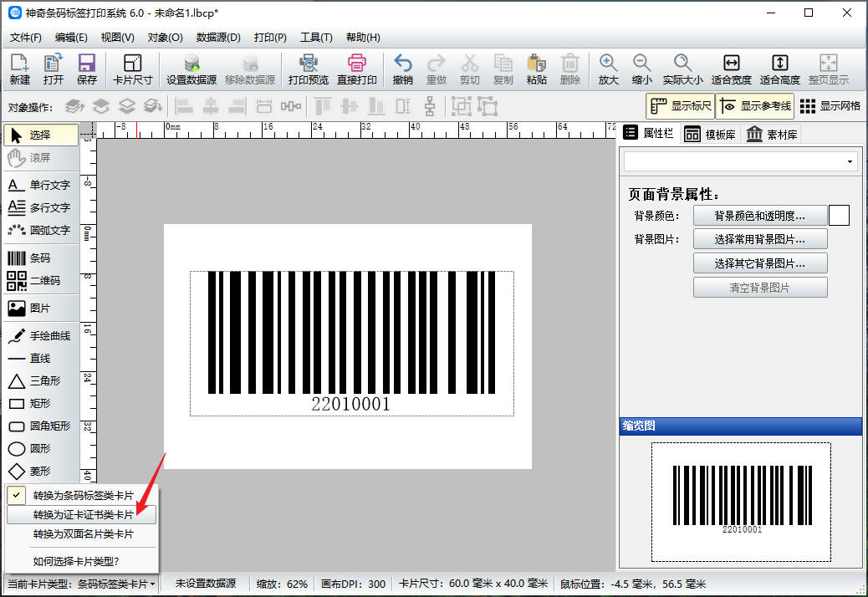
Task: Select the 圆弧文字 arc text tool
Action: (39, 230)
